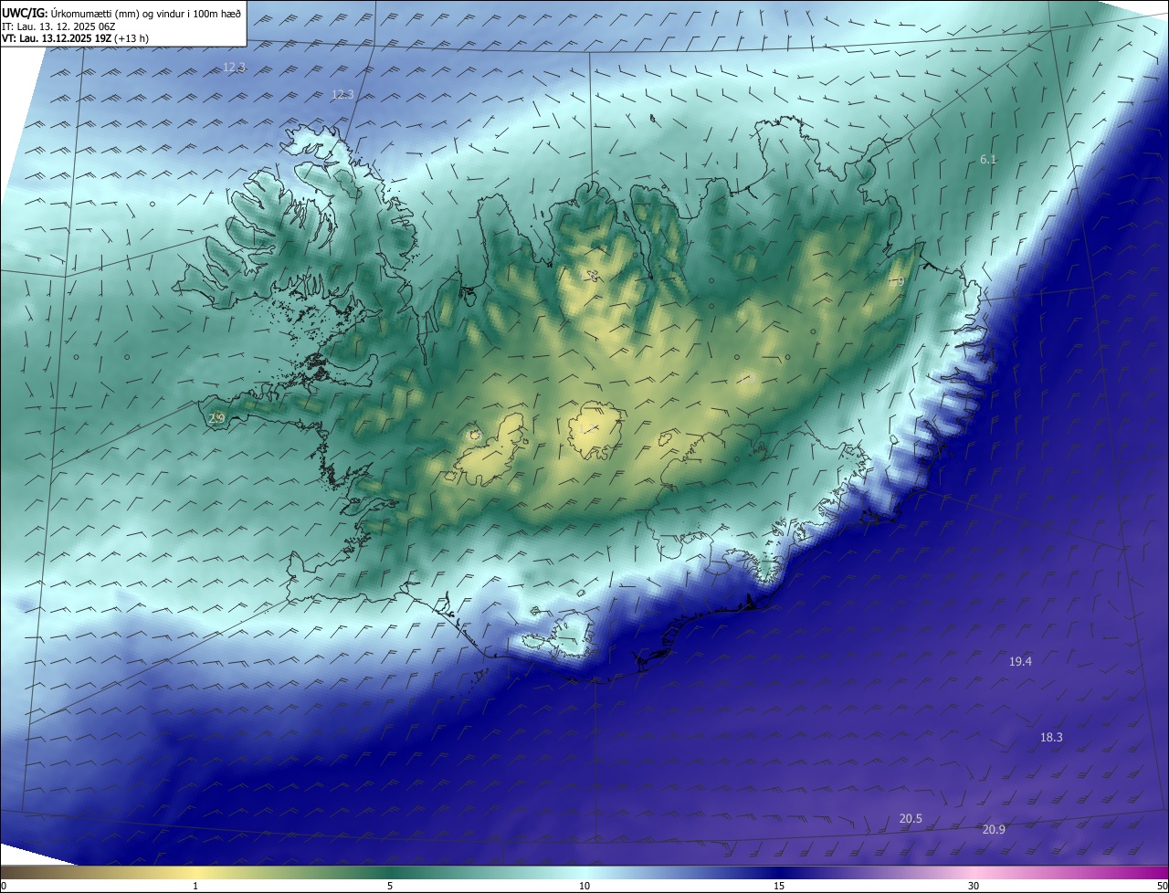Click the color scale bar along the bottom
This screenshot has width=1169, height=893.
[x=584, y=873]
